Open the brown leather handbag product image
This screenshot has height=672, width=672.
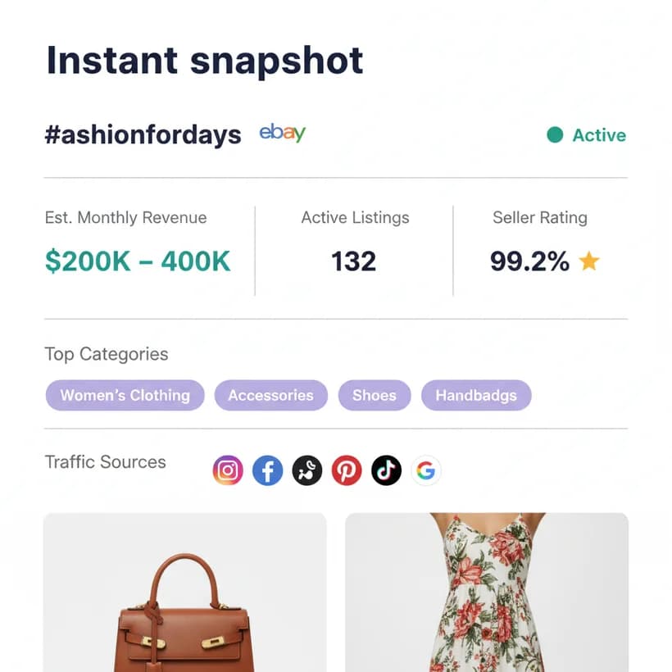click(185, 593)
